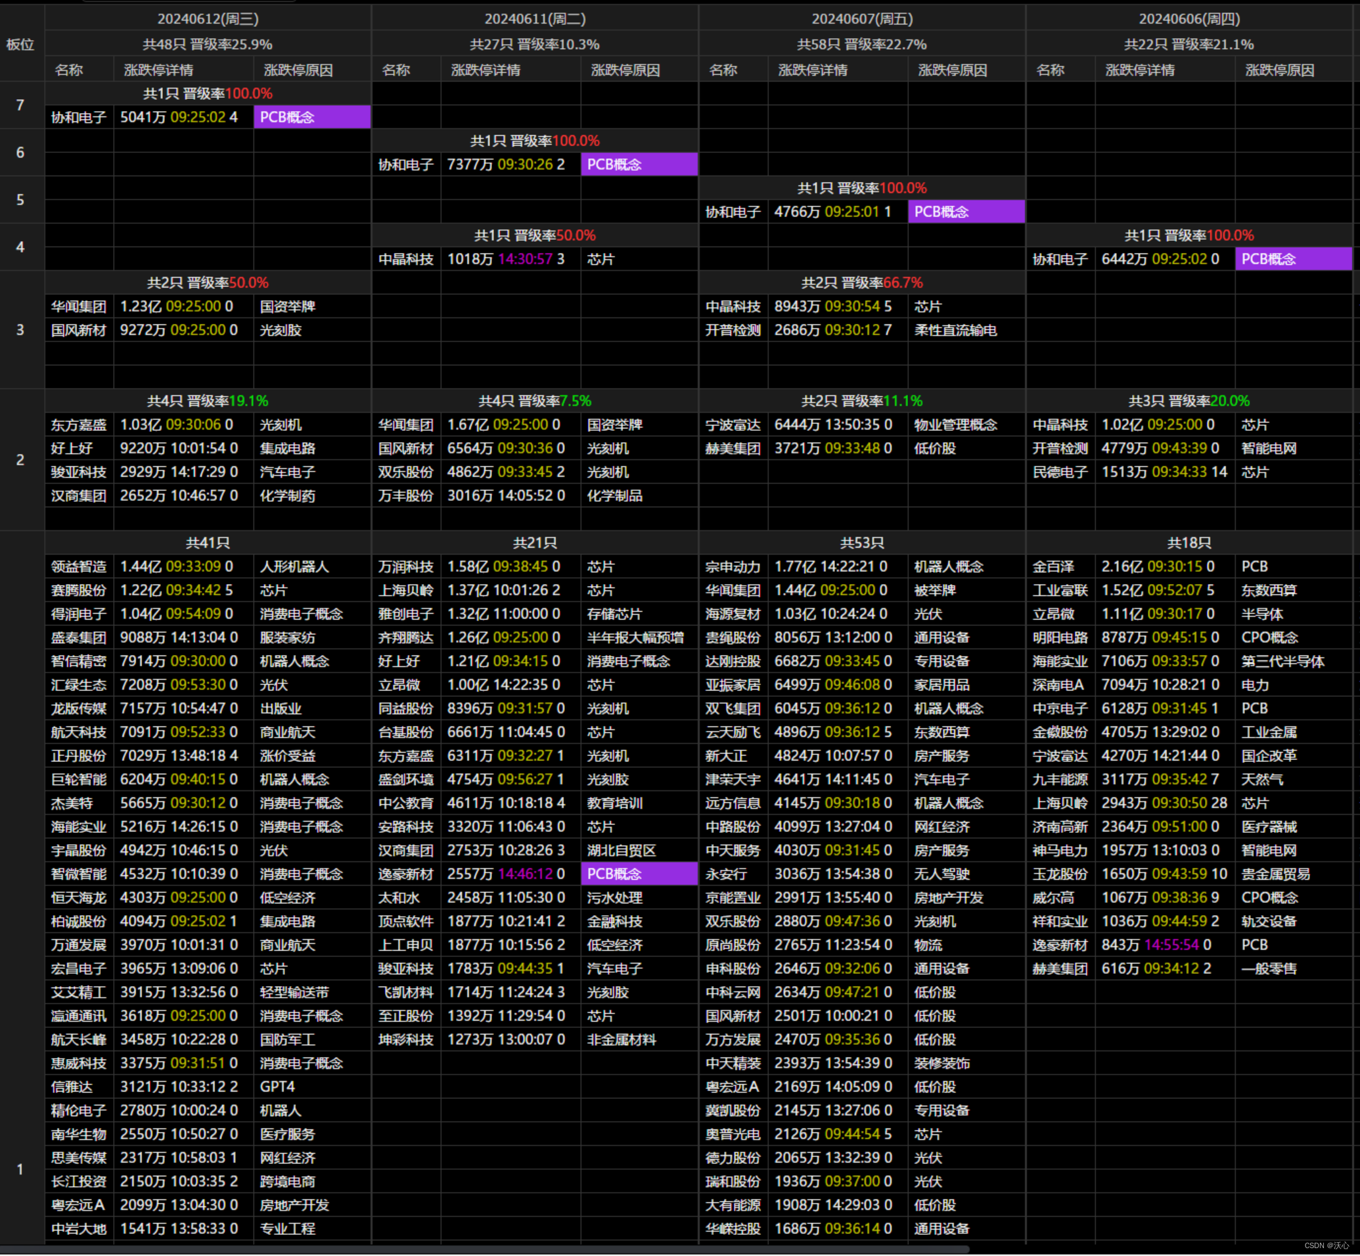Screen dimensions: 1360x1256
Task: Select 龙版传媒 stock name
Action: (x=79, y=709)
